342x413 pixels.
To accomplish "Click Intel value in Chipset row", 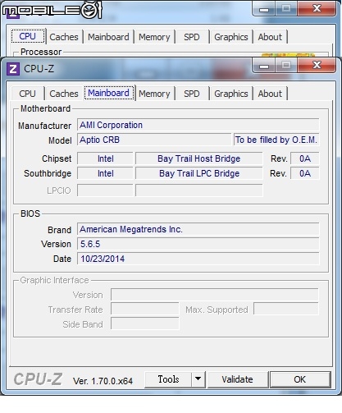I will tap(105, 158).
